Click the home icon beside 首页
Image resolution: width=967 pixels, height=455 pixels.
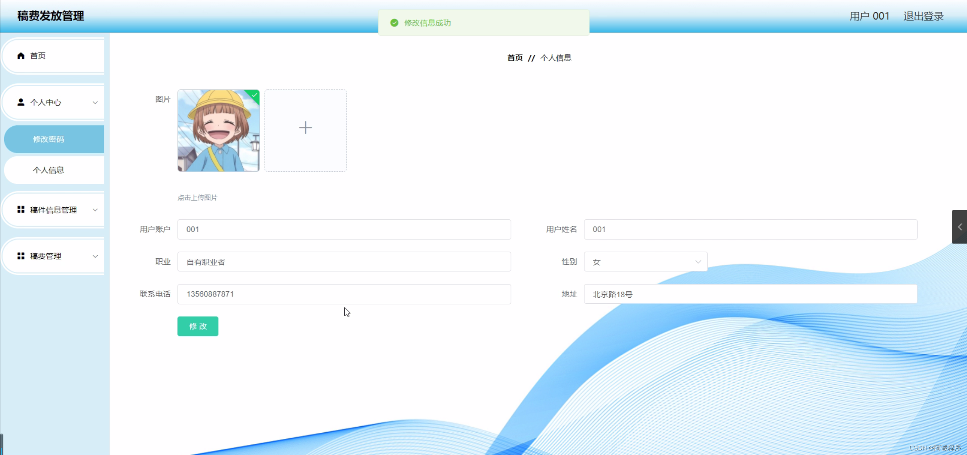(21, 56)
